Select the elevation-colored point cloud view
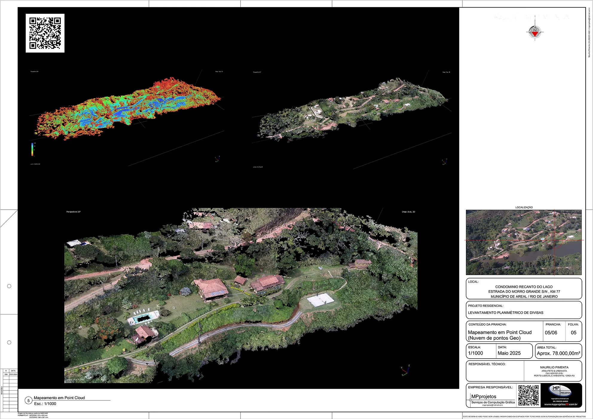593x419 pixels. point(127,118)
